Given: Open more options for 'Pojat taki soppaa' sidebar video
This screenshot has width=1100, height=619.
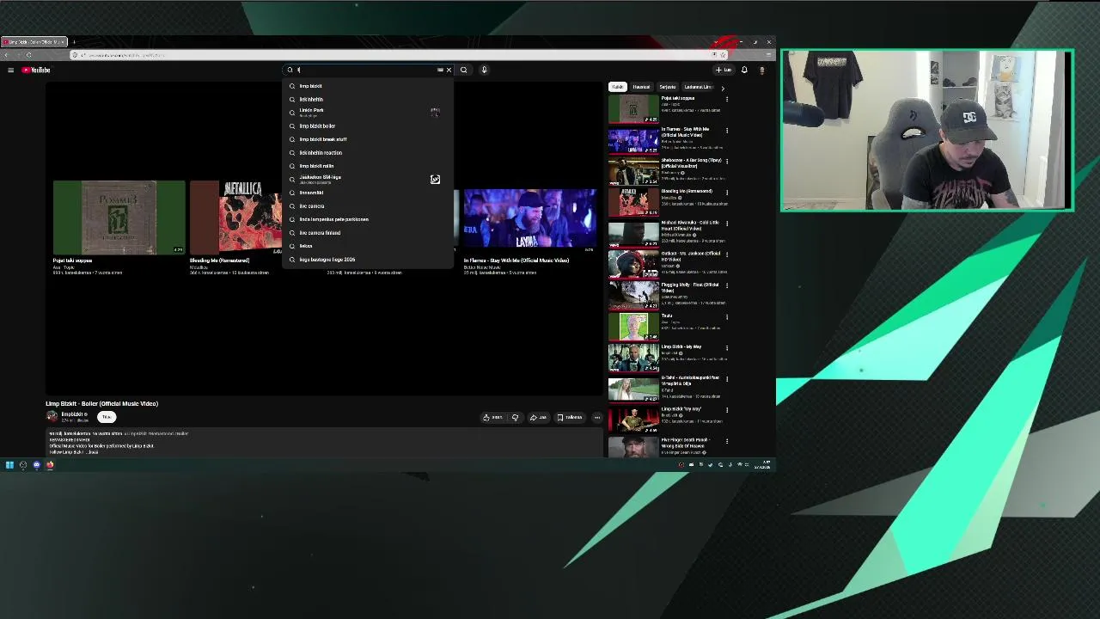Looking at the screenshot, I should pyautogui.click(x=727, y=100).
